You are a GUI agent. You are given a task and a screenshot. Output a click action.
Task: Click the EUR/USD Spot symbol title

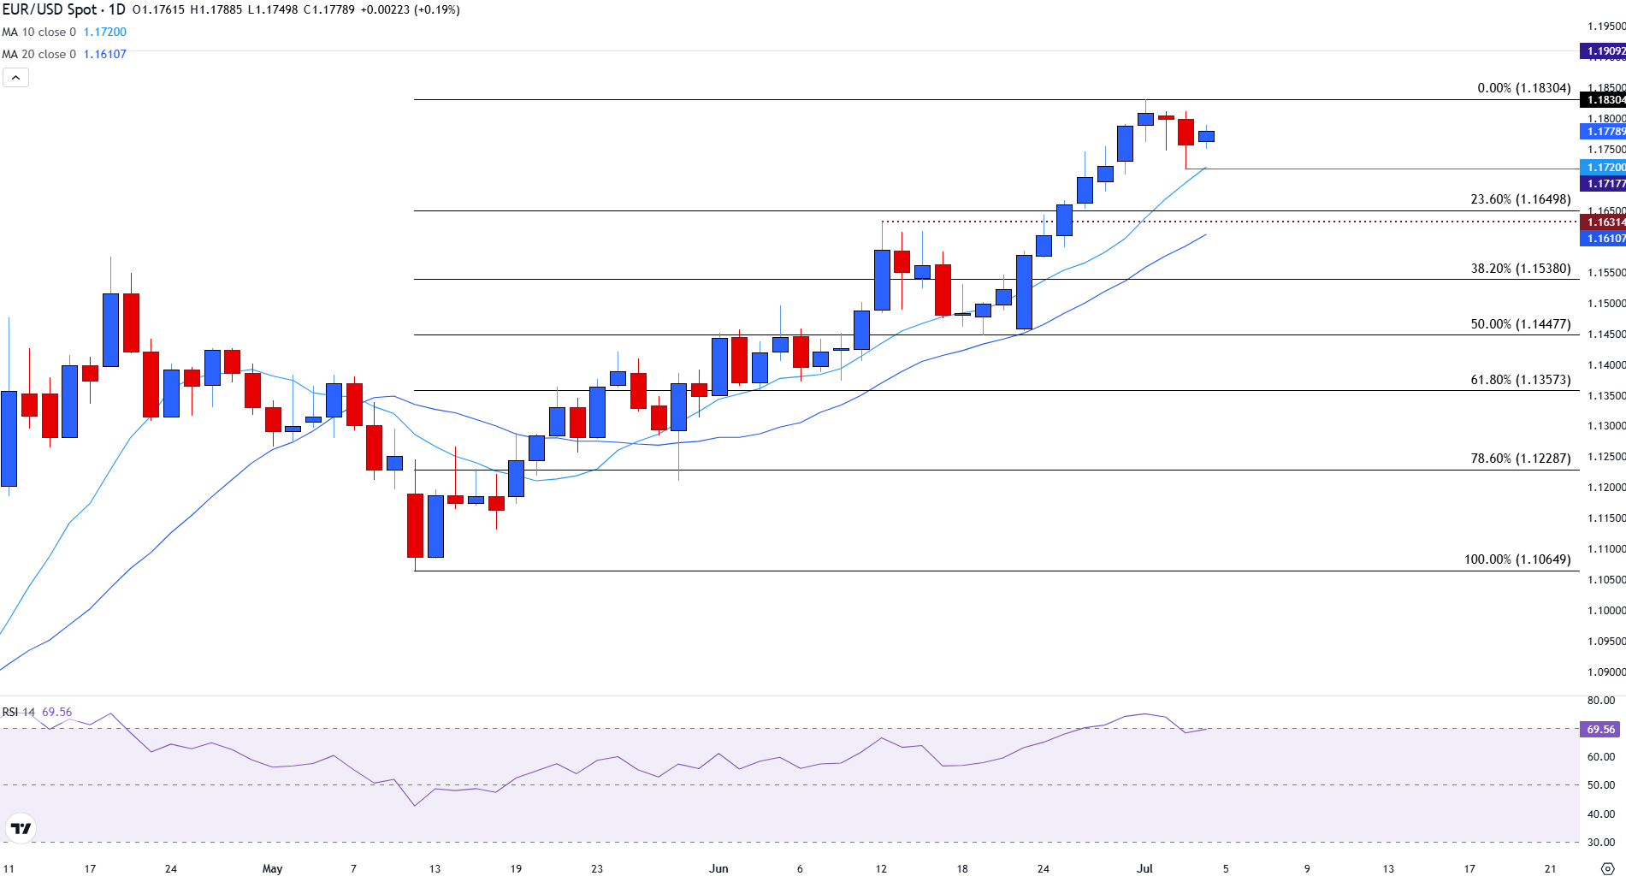(x=63, y=9)
